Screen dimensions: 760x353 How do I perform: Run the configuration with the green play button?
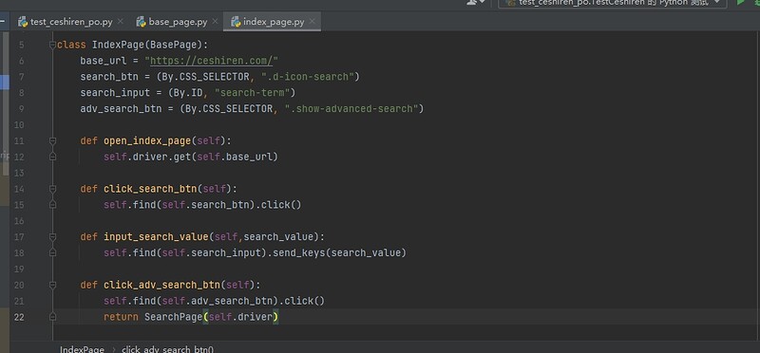[x=741, y=3]
